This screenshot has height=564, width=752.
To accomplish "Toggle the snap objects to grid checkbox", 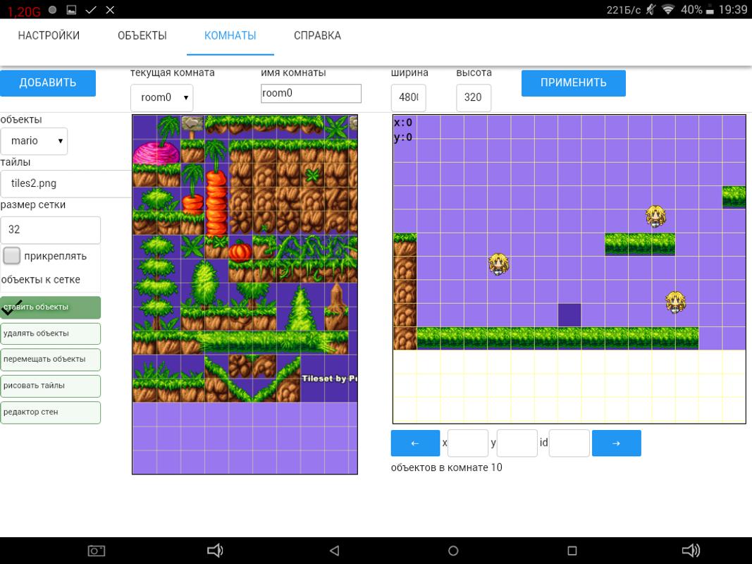I will pyautogui.click(x=11, y=256).
